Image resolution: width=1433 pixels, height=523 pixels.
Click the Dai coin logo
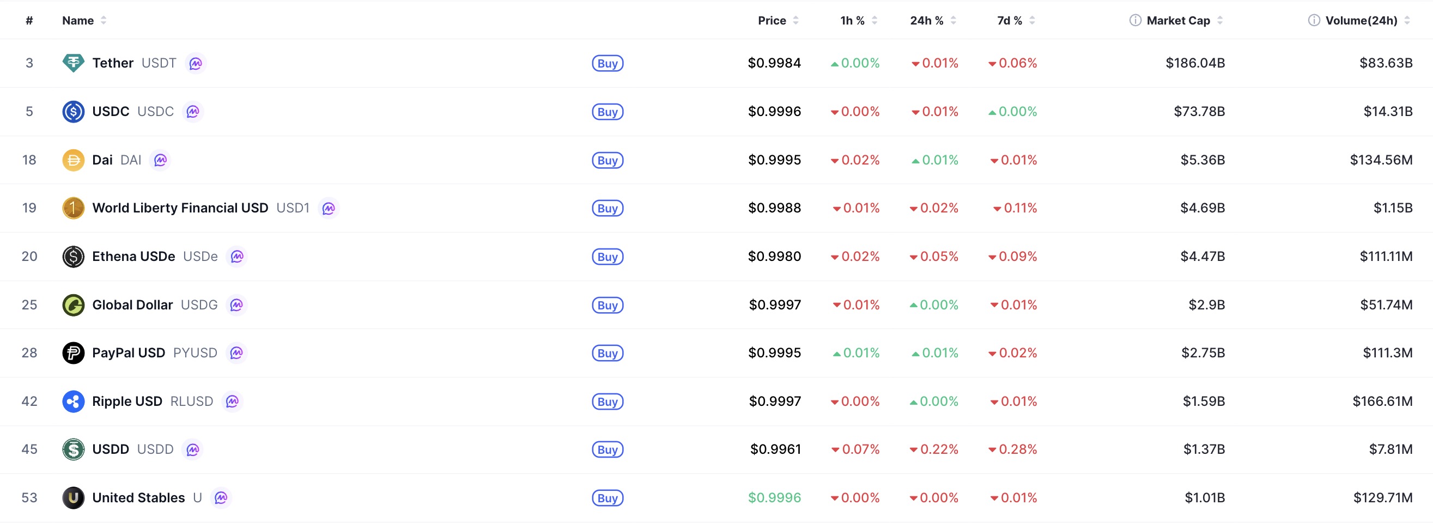click(73, 160)
